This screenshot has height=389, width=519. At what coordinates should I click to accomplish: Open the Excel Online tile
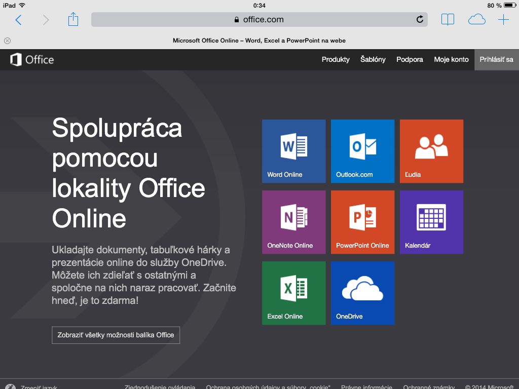point(293,293)
